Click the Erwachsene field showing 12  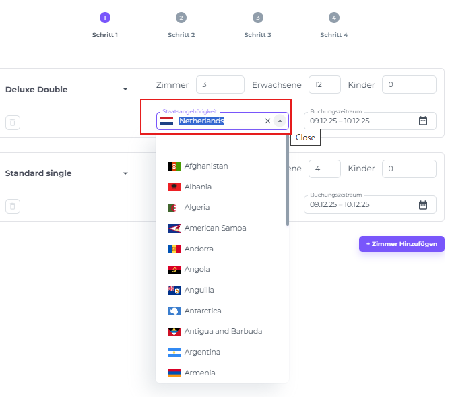point(324,85)
